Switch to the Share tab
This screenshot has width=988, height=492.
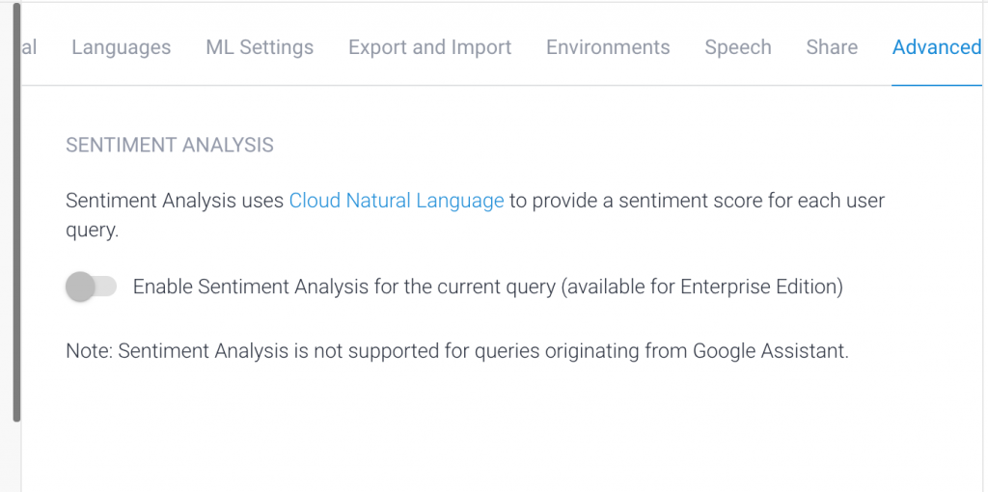832,47
